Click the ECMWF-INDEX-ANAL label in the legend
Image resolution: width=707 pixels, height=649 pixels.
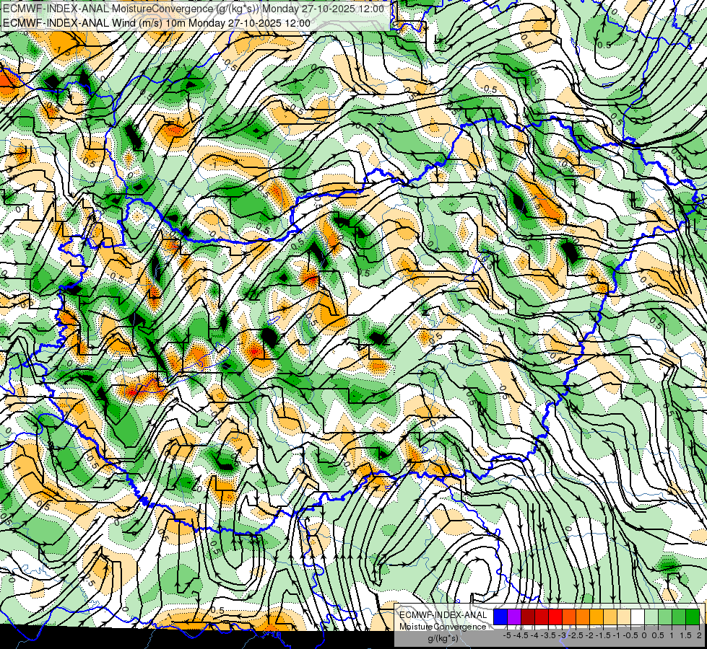(443, 615)
